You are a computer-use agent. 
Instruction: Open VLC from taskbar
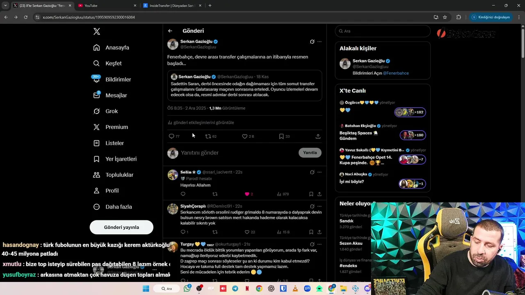click(x=295, y=288)
